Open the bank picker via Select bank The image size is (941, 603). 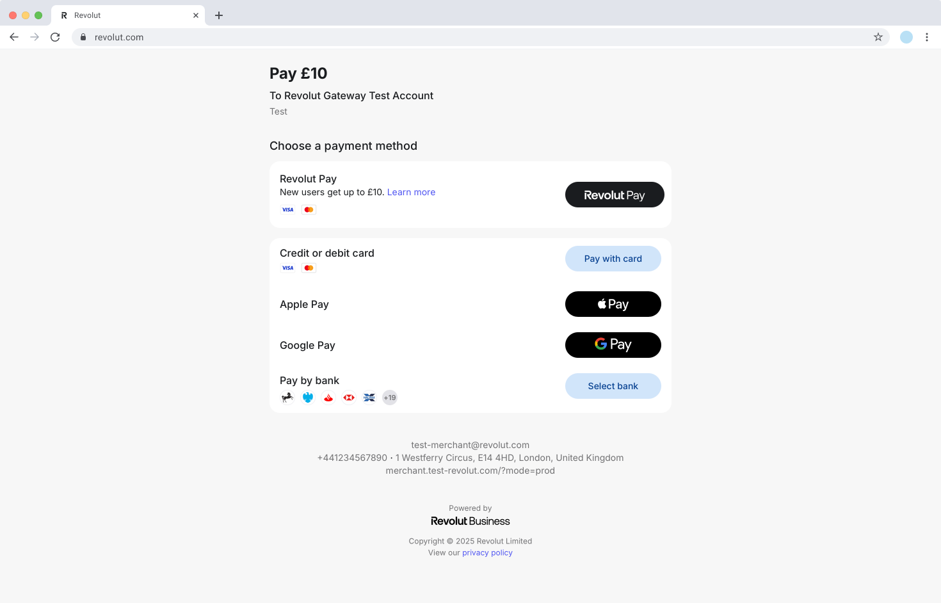613,386
